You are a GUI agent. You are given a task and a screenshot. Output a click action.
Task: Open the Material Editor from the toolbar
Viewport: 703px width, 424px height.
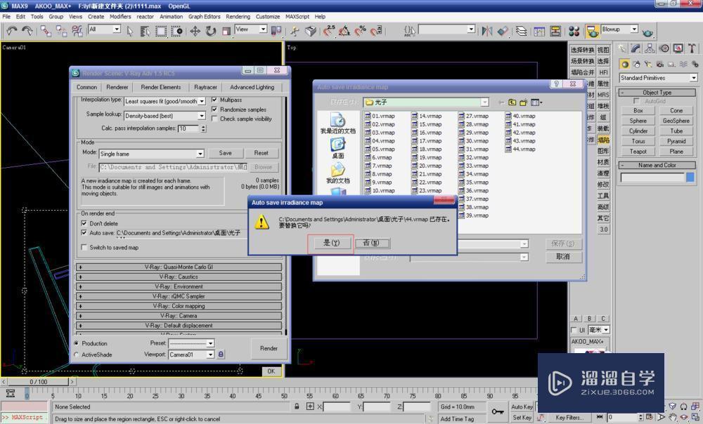point(574,31)
